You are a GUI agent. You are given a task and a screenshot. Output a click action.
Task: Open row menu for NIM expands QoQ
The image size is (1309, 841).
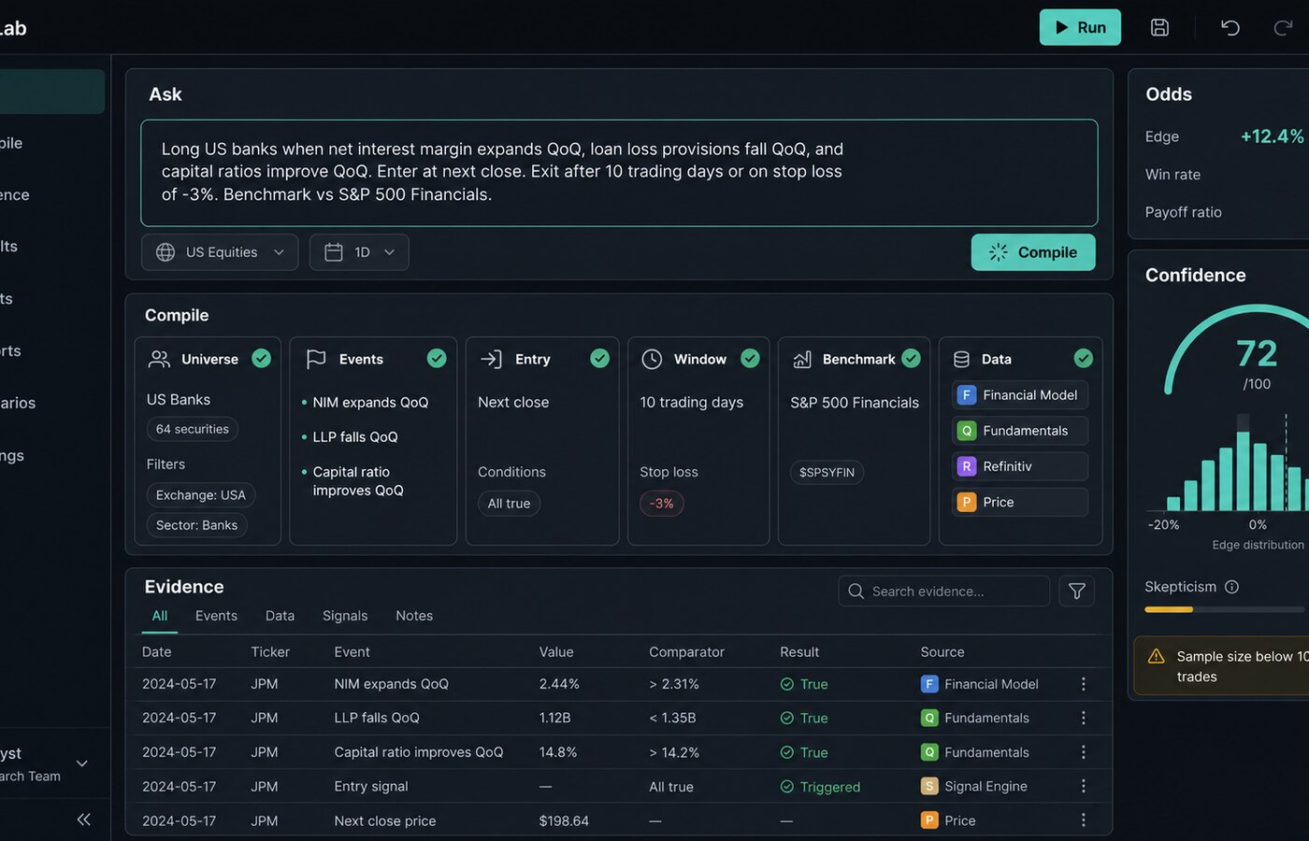(x=1084, y=684)
